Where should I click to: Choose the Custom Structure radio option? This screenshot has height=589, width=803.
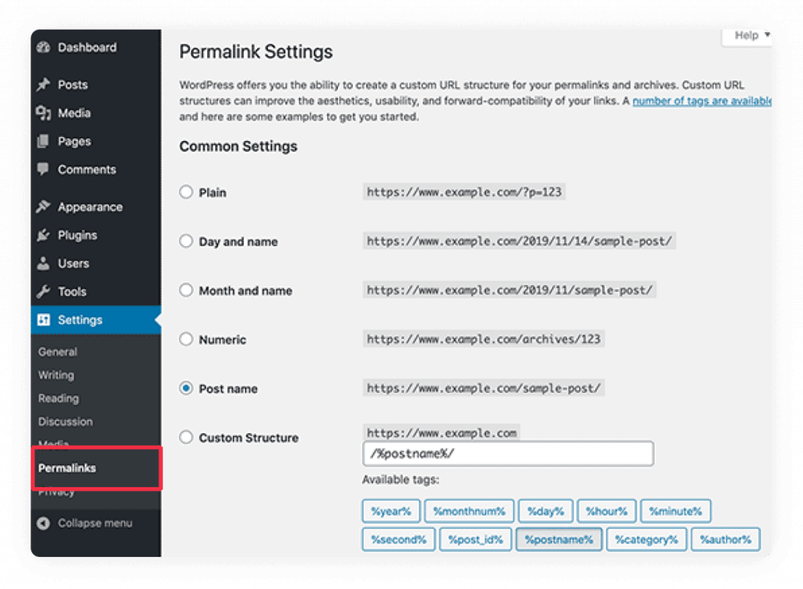click(186, 437)
